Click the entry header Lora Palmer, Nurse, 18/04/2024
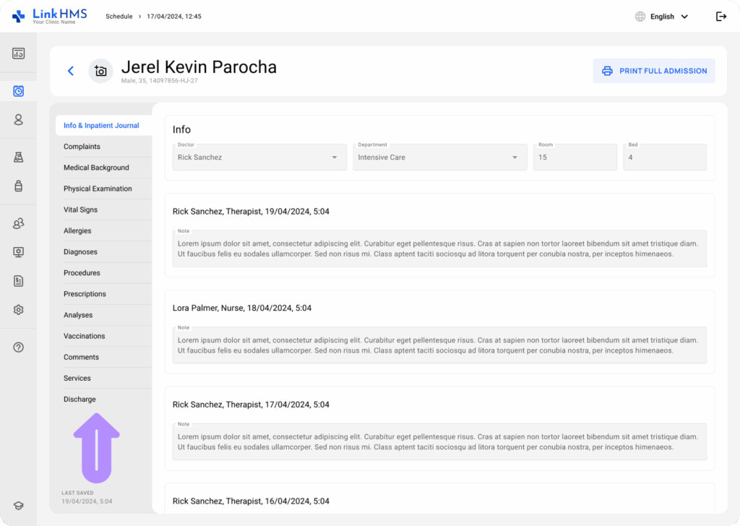Image resolution: width=740 pixels, height=526 pixels. (x=241, y=308)
